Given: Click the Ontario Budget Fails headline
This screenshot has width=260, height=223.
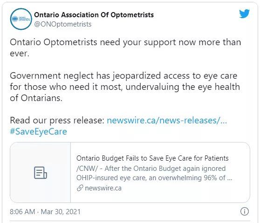Looking at the screenshot, I should click(x=152, y=158).
